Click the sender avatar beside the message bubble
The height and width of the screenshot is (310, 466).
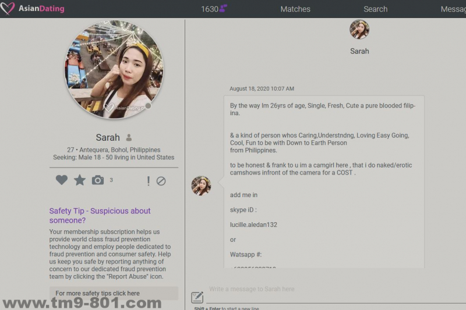click(x=201, y=186)
